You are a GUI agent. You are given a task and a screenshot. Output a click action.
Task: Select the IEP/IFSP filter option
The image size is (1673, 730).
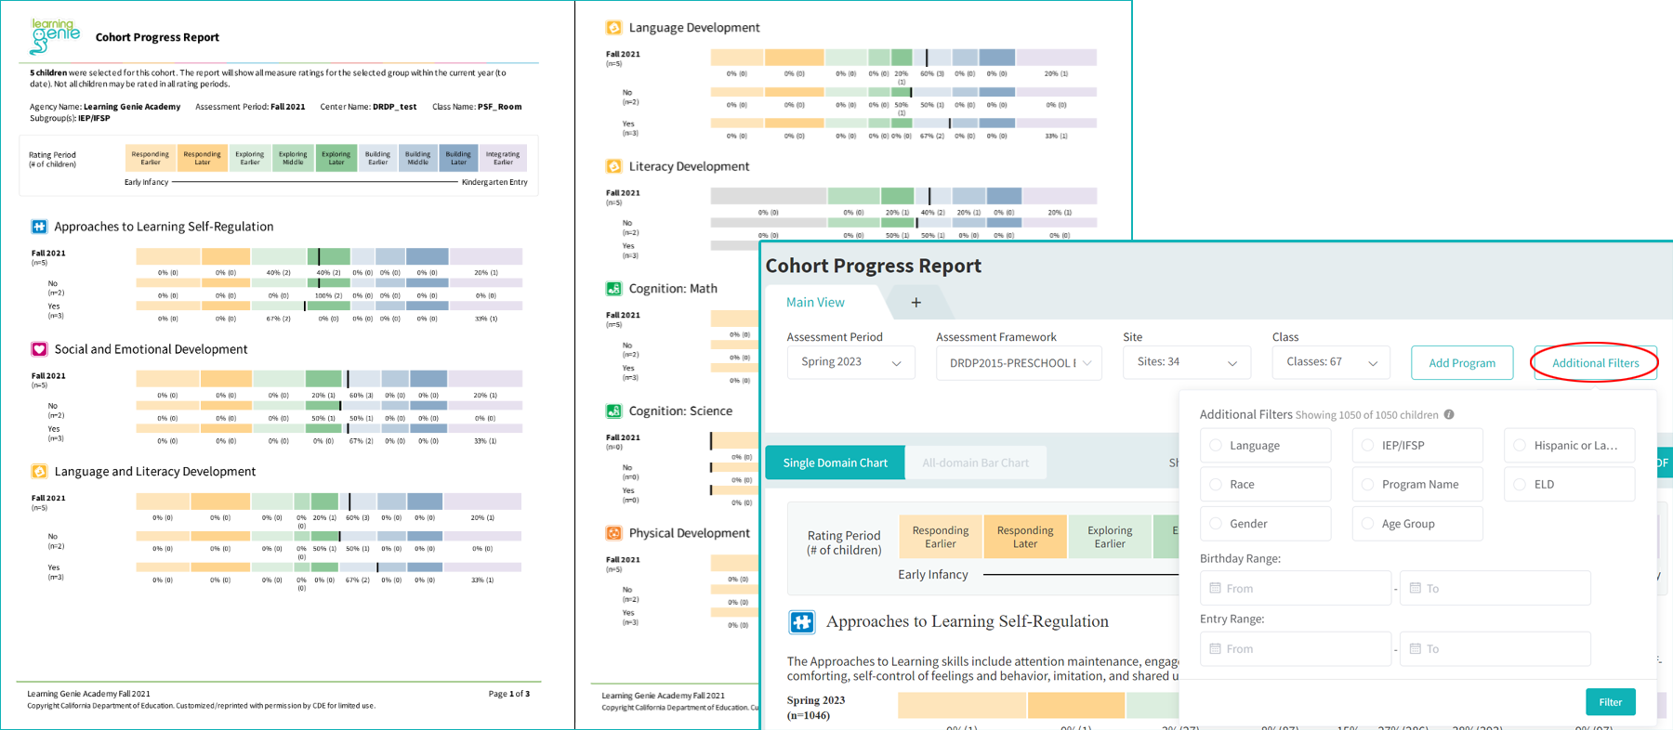coord(1367,446)
